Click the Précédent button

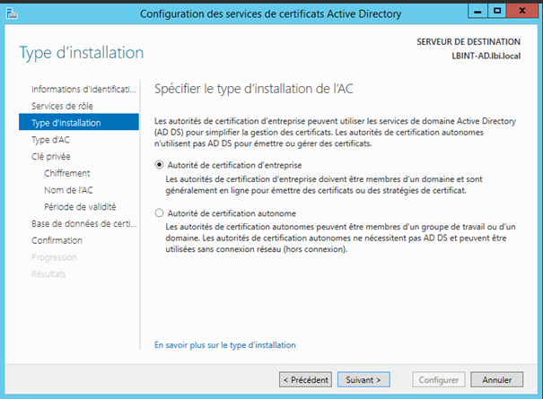305,379
